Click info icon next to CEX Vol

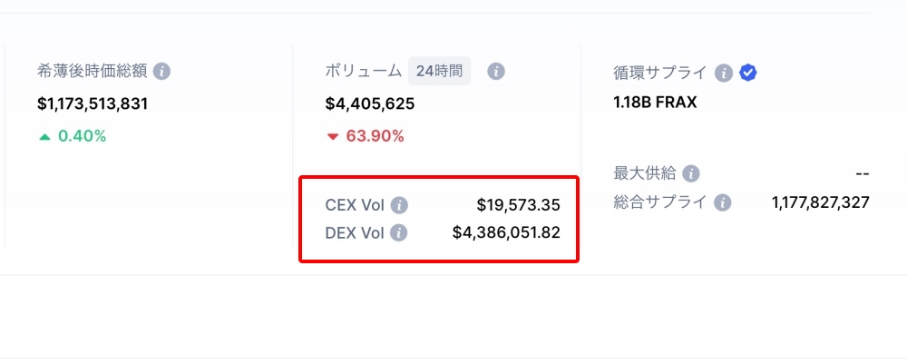pos(399,205)
